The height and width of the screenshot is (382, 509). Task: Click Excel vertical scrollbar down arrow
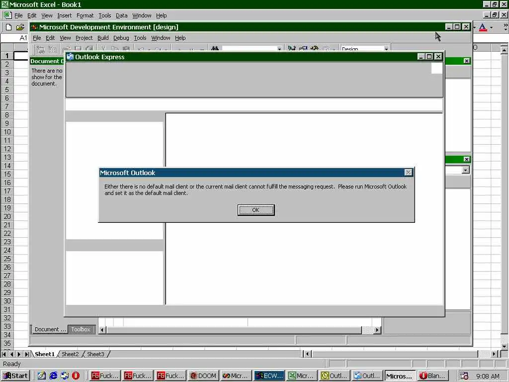point(504,346)
